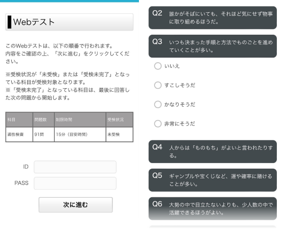282x235 pixels.
Task: Click the 適性検査 subject cell
Action: coord(19,135)
